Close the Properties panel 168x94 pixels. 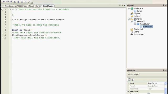pyautogui.click(x=166, y=70)
